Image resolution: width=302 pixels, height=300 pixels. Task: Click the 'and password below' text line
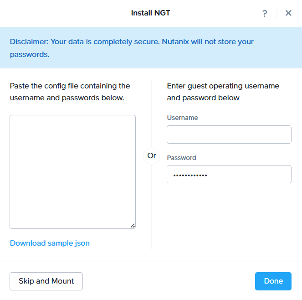(203, 98)
